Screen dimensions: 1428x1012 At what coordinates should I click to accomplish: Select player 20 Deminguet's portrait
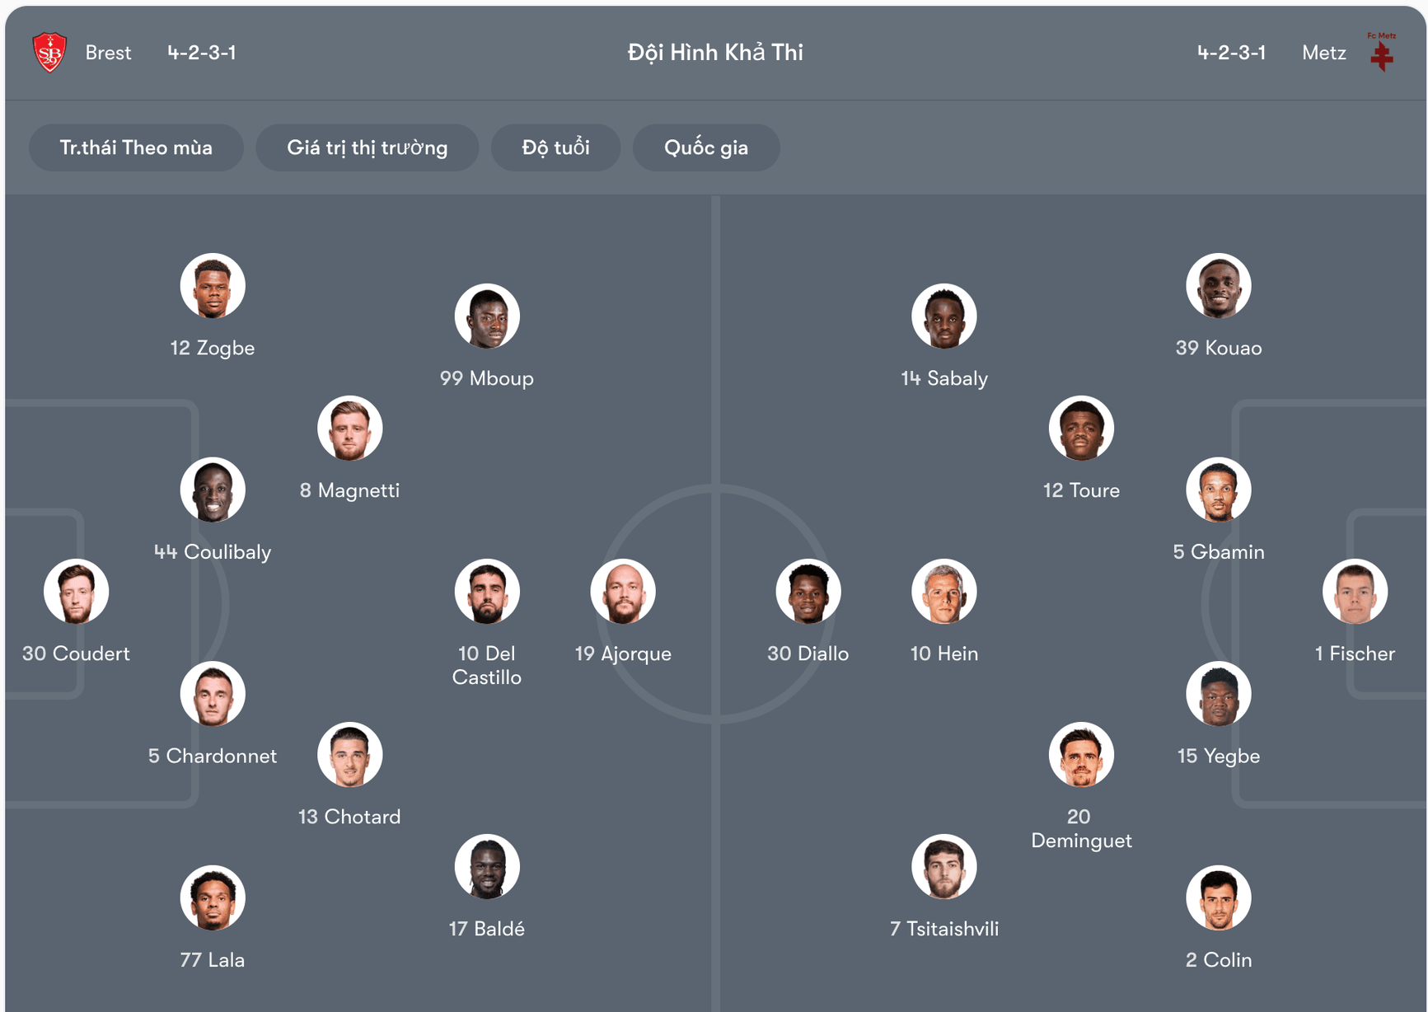(x=1081, y=754)
